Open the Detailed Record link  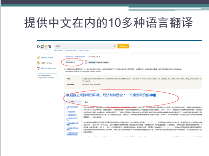pyautogui.click(x=47, y=58)
